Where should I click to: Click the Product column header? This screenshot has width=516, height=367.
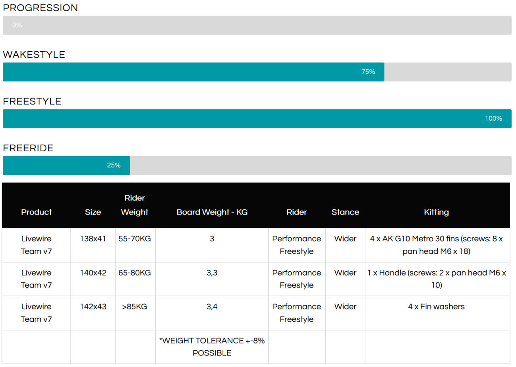coord(37,212)
